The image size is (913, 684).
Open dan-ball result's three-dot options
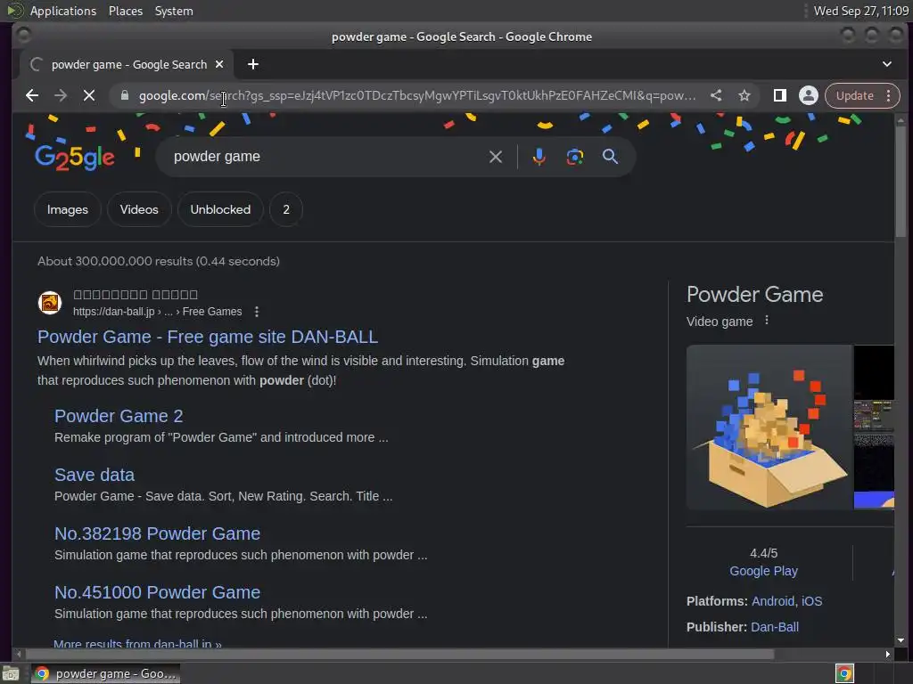point(257,312)
